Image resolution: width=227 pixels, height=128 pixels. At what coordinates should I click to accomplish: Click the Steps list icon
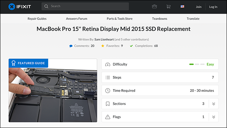(x=108, y=77)
